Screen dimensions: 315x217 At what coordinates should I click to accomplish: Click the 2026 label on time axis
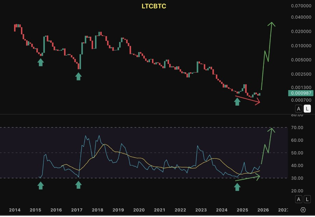click(x=263, y=210)
